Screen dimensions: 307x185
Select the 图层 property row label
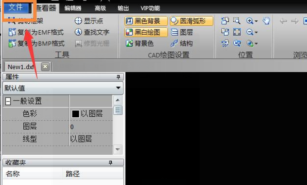point(30,126)
